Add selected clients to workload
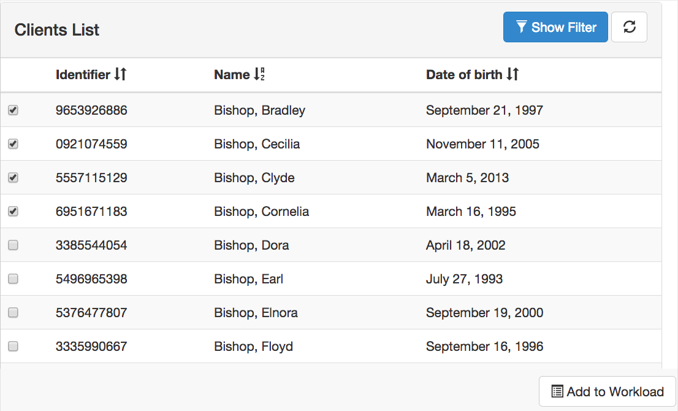678x411 pixels. pyautogui.click(x=607, y=391)
